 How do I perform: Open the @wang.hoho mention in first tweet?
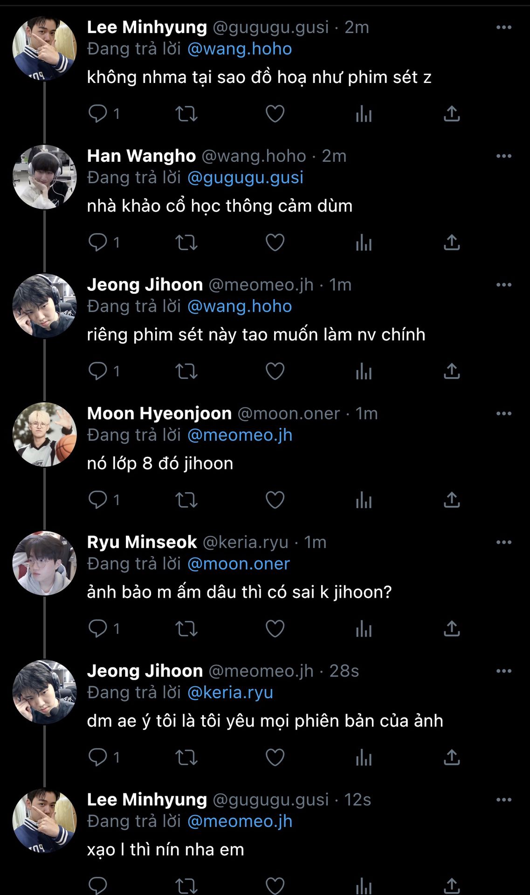(240, 49)
